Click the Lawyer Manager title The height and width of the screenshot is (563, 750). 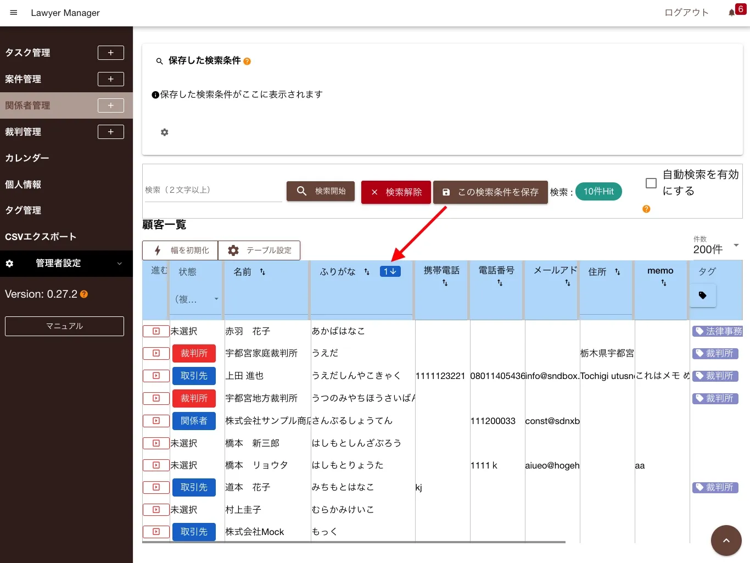[65, 13]
